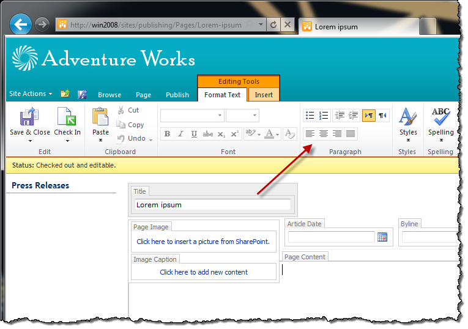The width and height of the screenshot is (468, 329).
Task: Toggle italic formatting
Action: click(x=180, y=134)
